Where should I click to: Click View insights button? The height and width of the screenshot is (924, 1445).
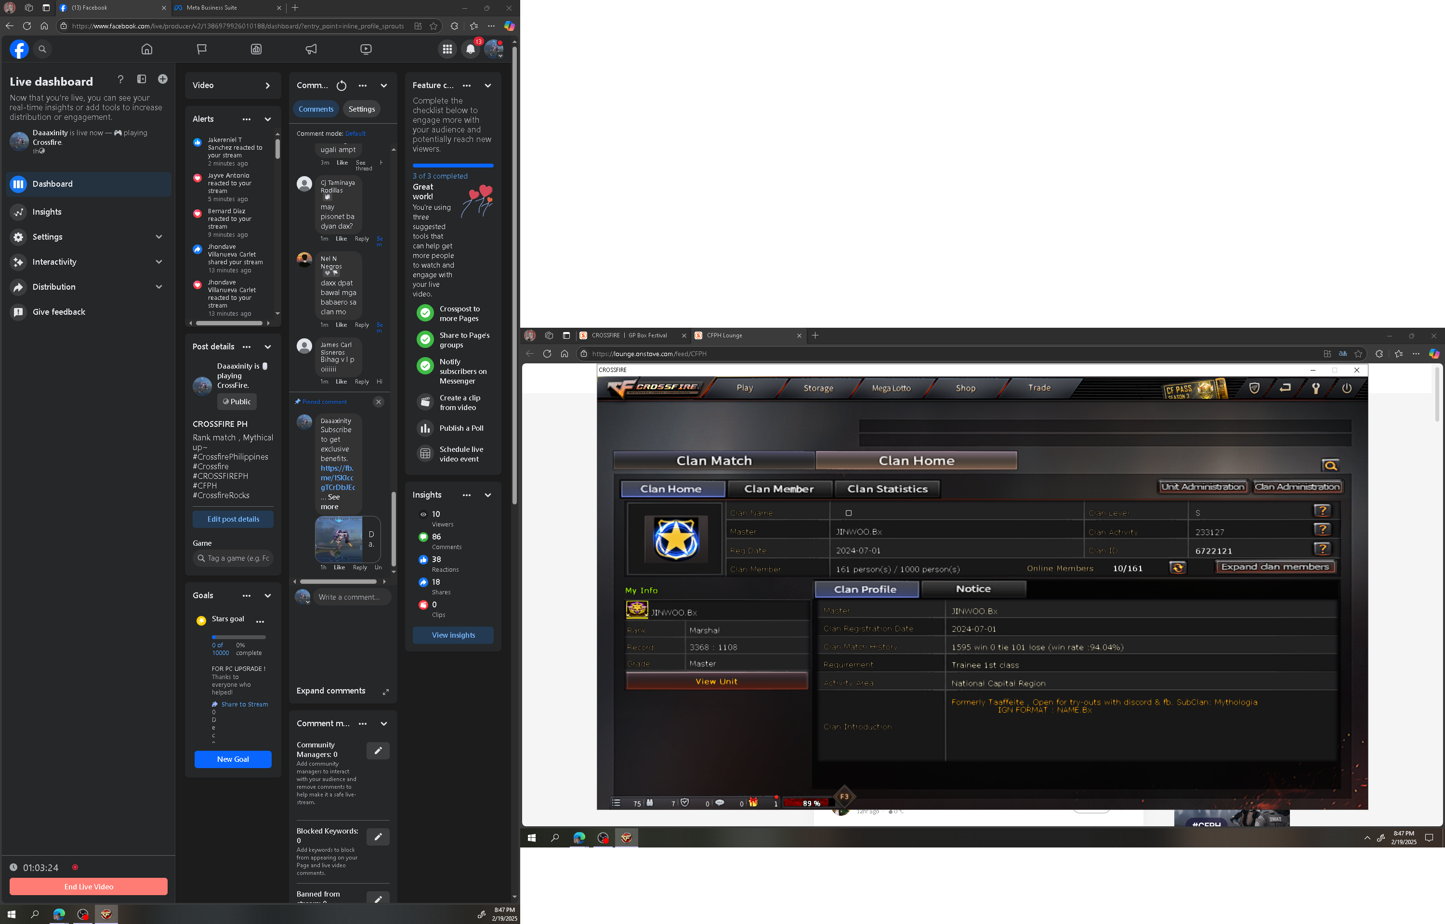click(x=453, y=635)
